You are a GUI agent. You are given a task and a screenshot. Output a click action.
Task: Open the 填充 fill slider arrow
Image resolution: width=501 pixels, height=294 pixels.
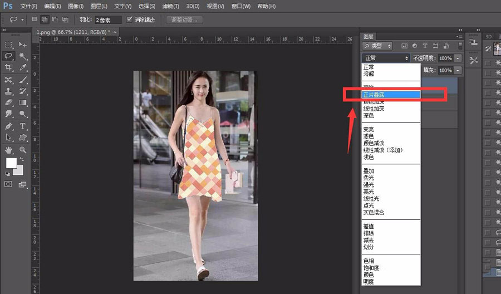pos(458,70)
